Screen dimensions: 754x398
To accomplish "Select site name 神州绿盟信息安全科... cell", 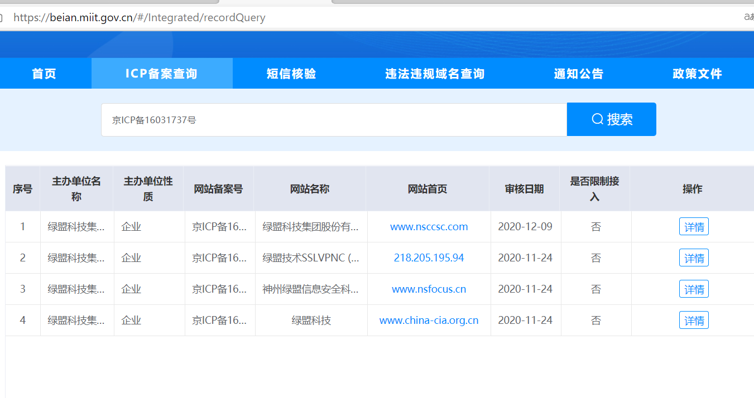I will tap(311, 289).
